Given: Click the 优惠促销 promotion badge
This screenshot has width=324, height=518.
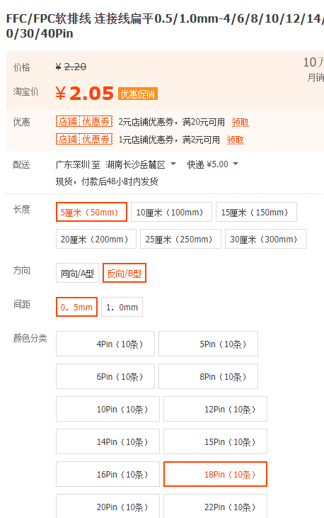Looking at the screenshot, I should click(138, 94).
